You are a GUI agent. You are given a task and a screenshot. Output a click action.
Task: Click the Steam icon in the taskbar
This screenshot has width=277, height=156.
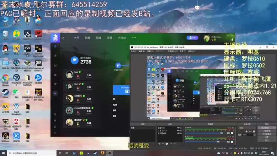click(95, 153)
